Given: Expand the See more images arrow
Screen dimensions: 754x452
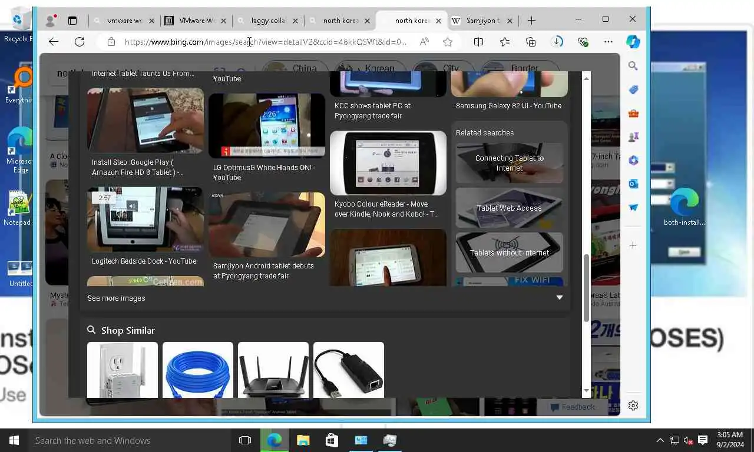Looking at the screenshot, I should (x=560, y=298).
